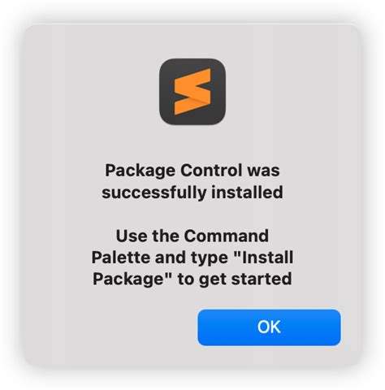385x390 pixels.
Task: Click the OK button
Action: [269, 327]
